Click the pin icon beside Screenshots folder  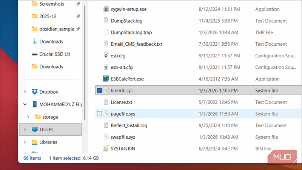coord(78,4)
